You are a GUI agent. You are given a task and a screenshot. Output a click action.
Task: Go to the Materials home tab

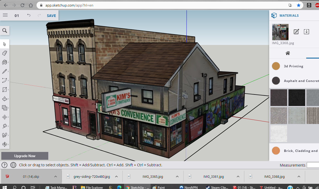(x=288, y=53)
